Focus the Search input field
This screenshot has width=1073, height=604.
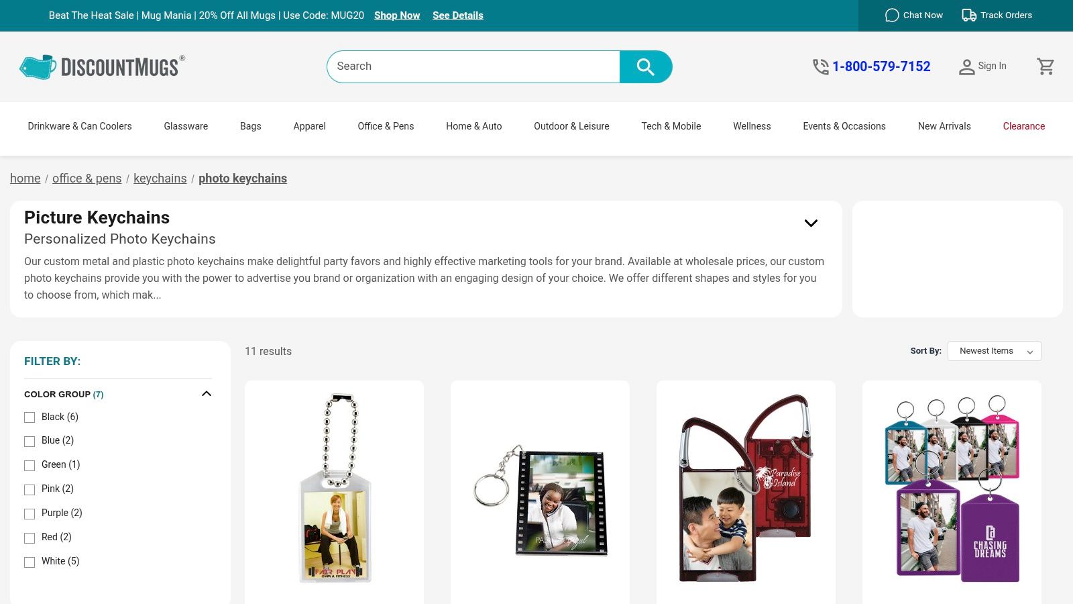coord(473,66)
